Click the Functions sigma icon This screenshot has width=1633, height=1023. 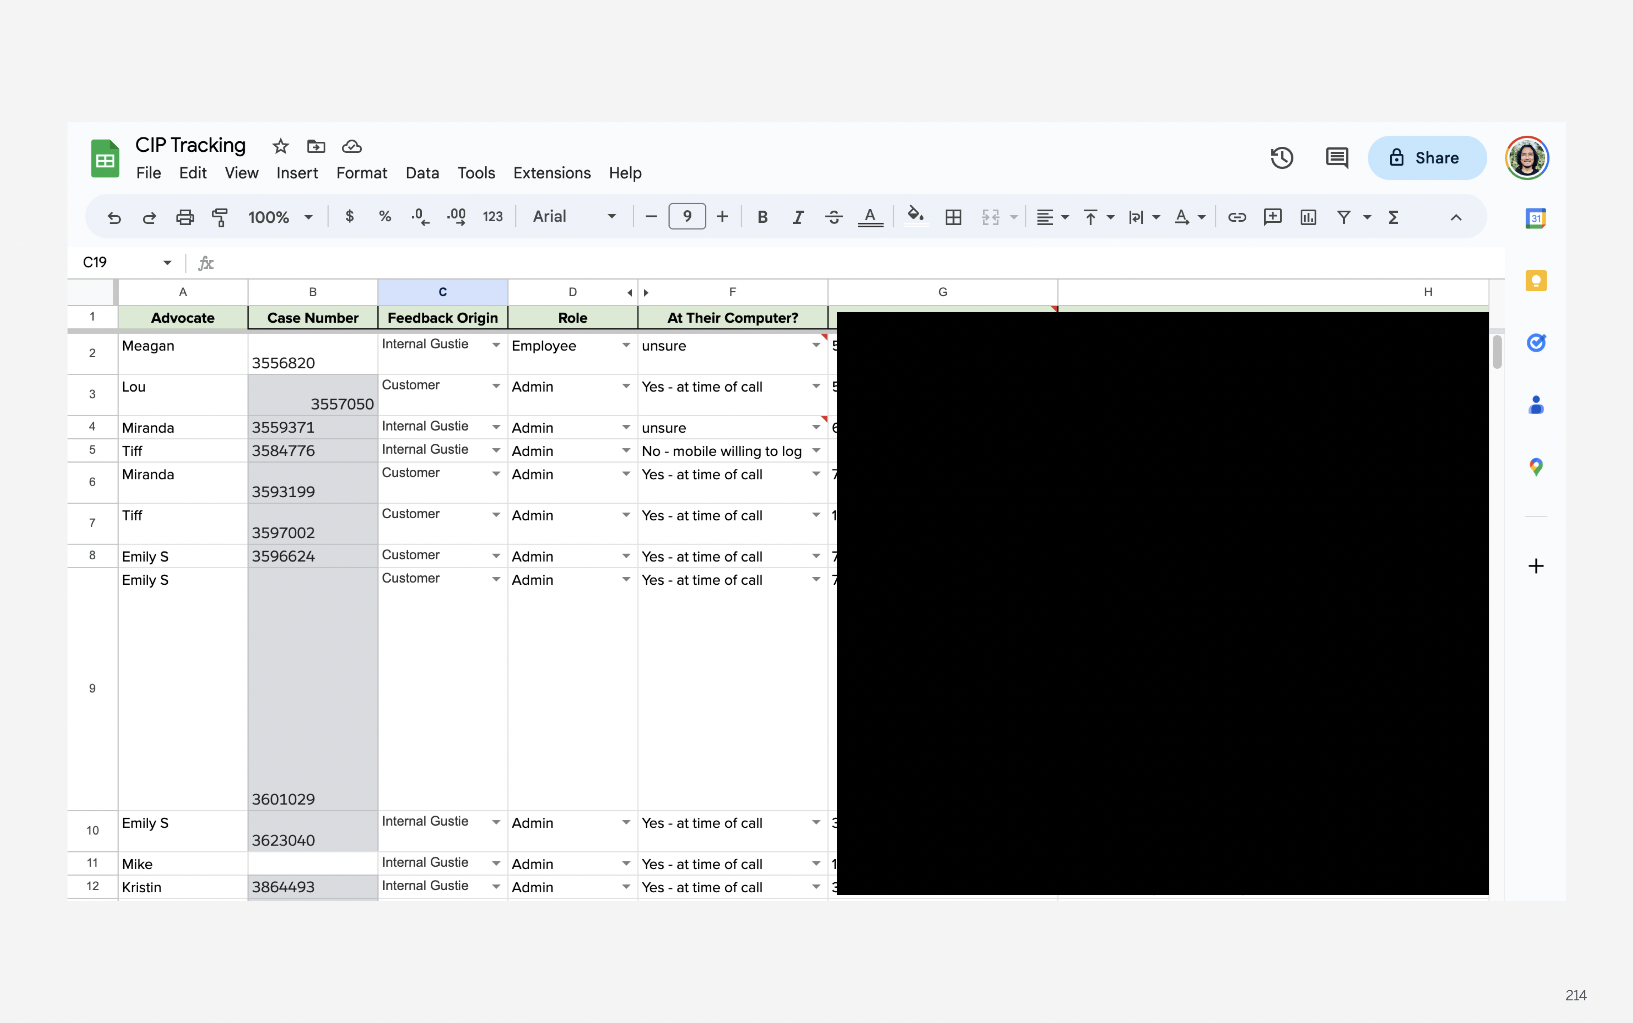pyautogui.click(x=1394, y=217)
